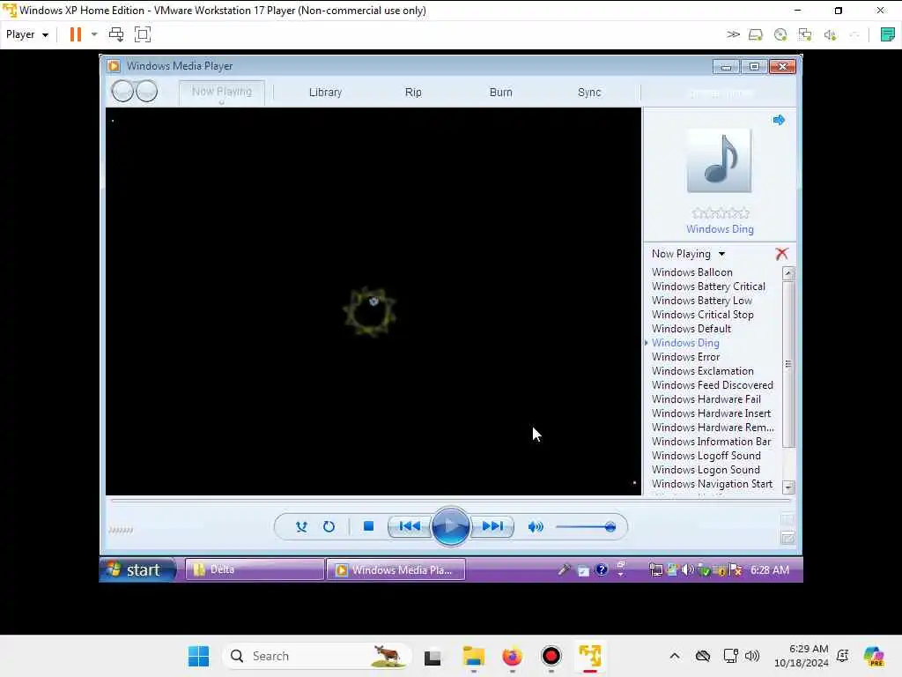Click the Media Player Back navigation button
902x677 pixels.
[122, 91]
